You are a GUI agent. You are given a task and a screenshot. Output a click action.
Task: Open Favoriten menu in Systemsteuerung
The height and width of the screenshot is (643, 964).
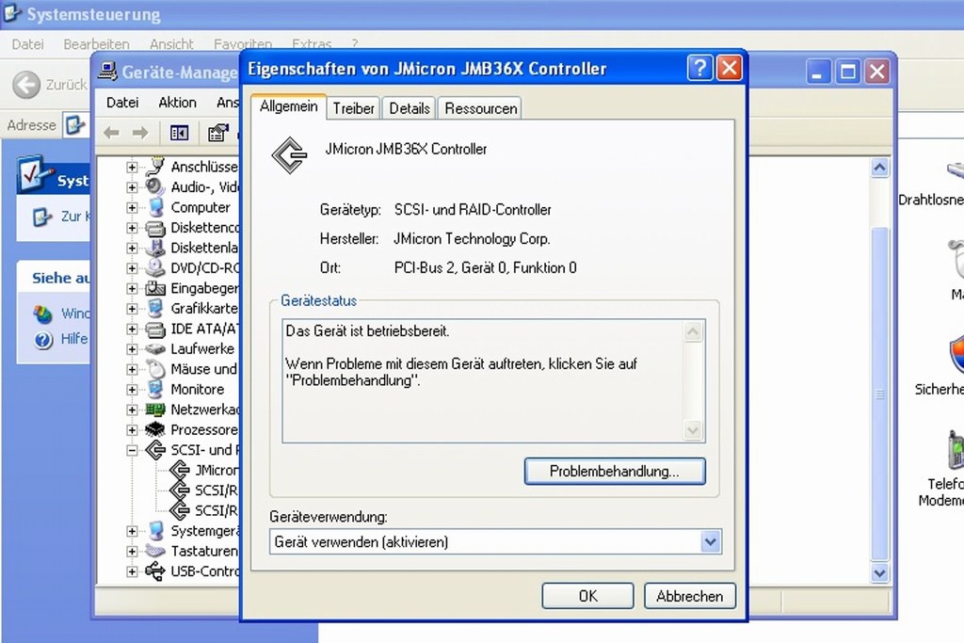[x=242, y=44]
